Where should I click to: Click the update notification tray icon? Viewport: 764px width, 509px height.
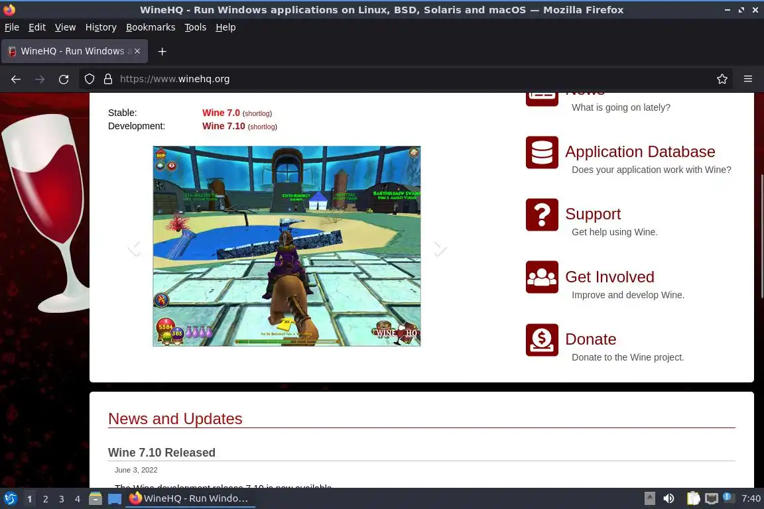tap(727, 497)
